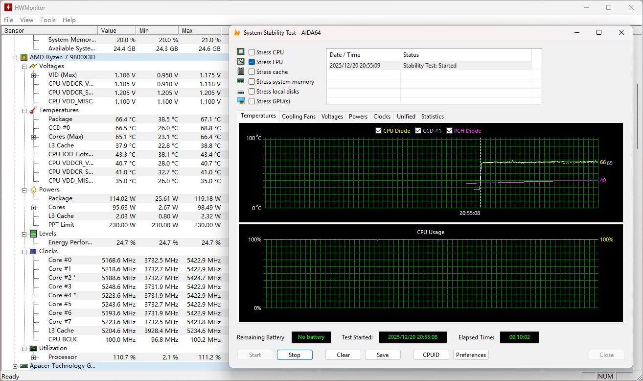Stop the stability test

[x=295, y=355]
